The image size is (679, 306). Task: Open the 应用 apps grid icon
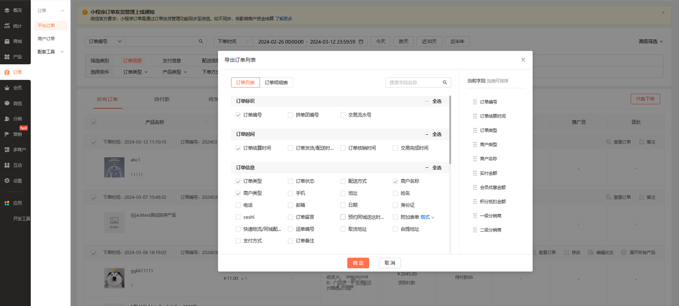pos(7,203)
